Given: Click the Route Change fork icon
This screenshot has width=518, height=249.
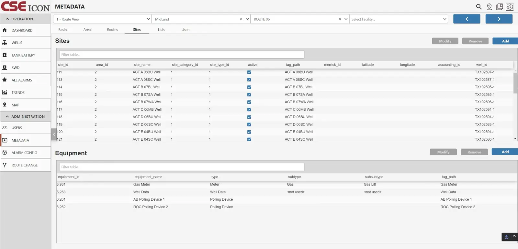Looking at the screenshot, I should tap(5, 165).
